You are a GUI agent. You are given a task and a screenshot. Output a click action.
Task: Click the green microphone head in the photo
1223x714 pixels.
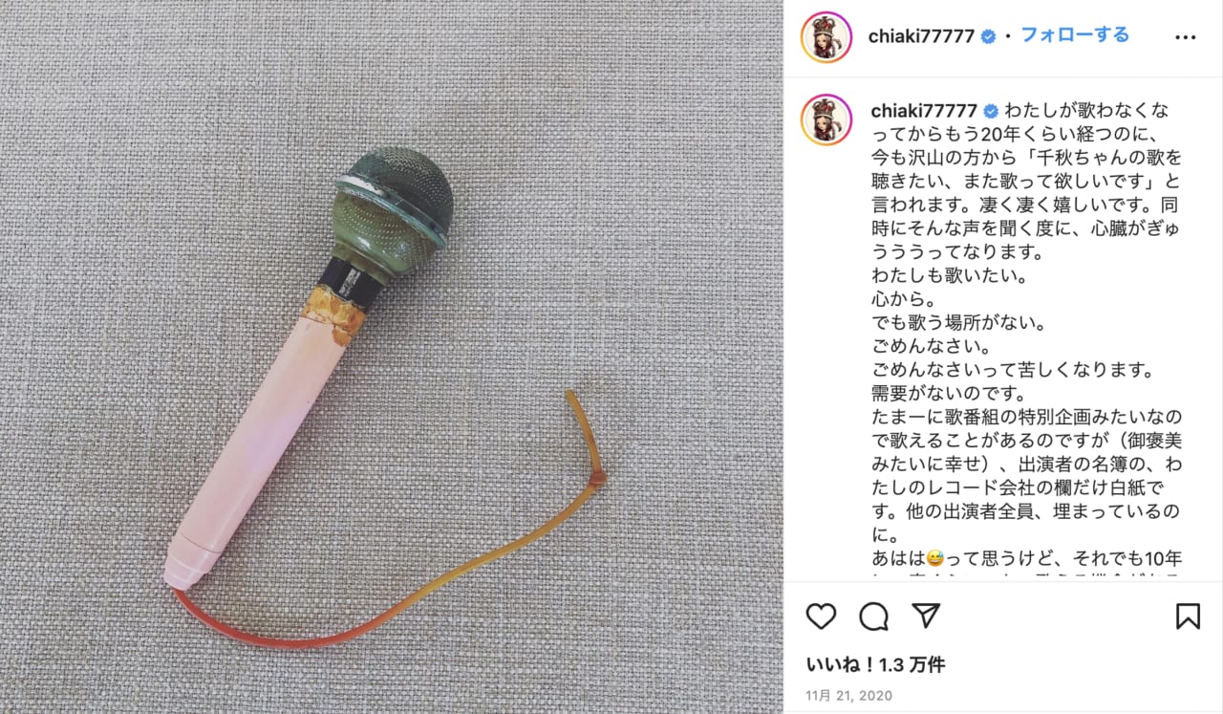click(x=396, y=206)
